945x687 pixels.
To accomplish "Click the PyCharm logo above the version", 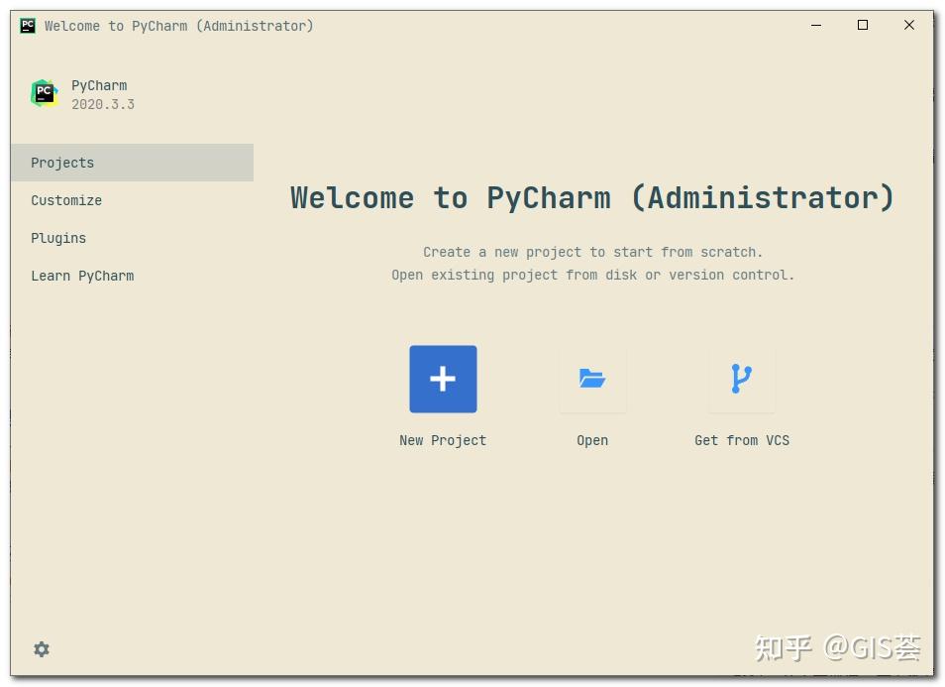I will (44, 92).
